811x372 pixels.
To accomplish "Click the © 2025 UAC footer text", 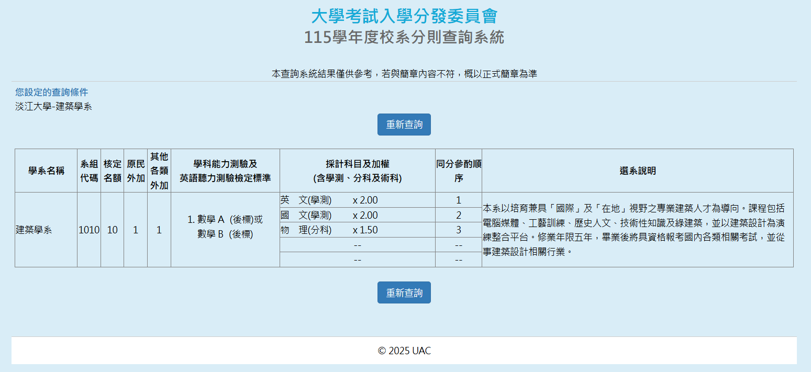I will pos(404,351).
